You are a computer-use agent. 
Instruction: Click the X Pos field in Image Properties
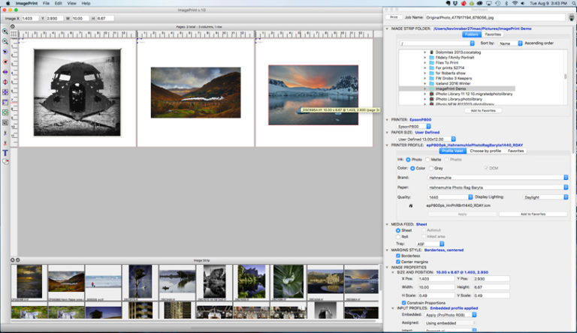[x=435, y=279]
